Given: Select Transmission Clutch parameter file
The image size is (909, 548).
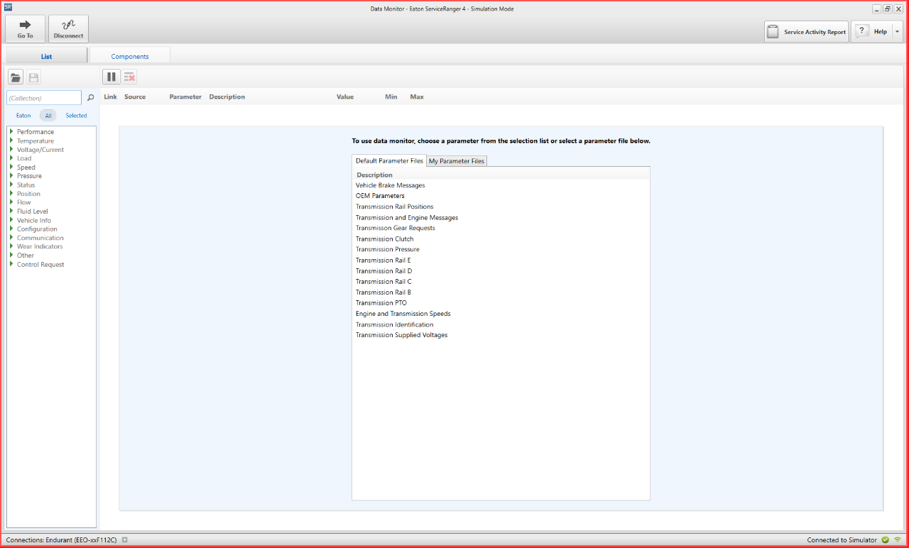Looking at the screenshot, I should click(x=384, y=239).
